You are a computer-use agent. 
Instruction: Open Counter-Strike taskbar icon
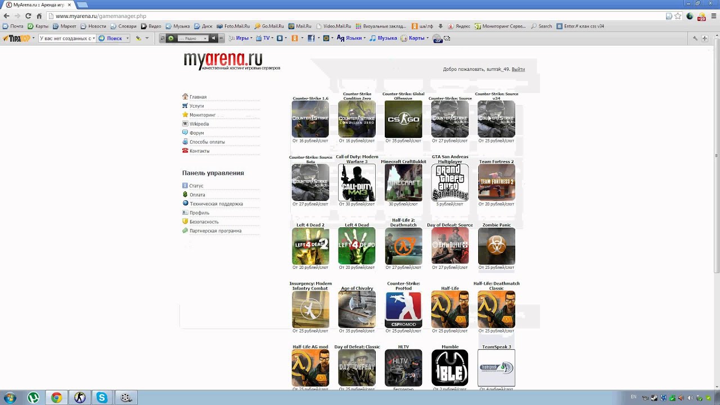[x=79, y=398]
